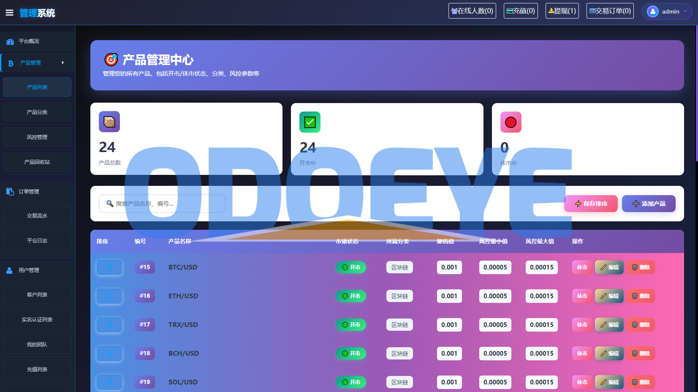Focus the product search field

click(x=162, y=204)
